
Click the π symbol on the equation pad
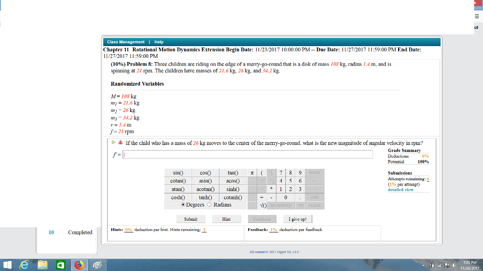252,172
